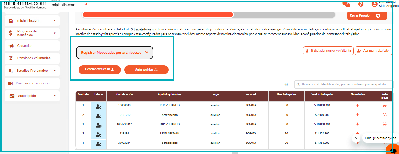Open Cesantías in the sidebar
399x154 pixels.
[x=25, y=46]
